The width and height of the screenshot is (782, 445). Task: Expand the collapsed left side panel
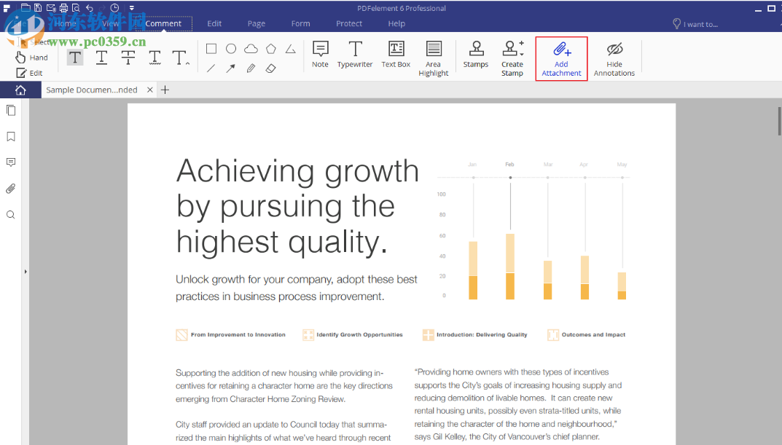[26, 272]
